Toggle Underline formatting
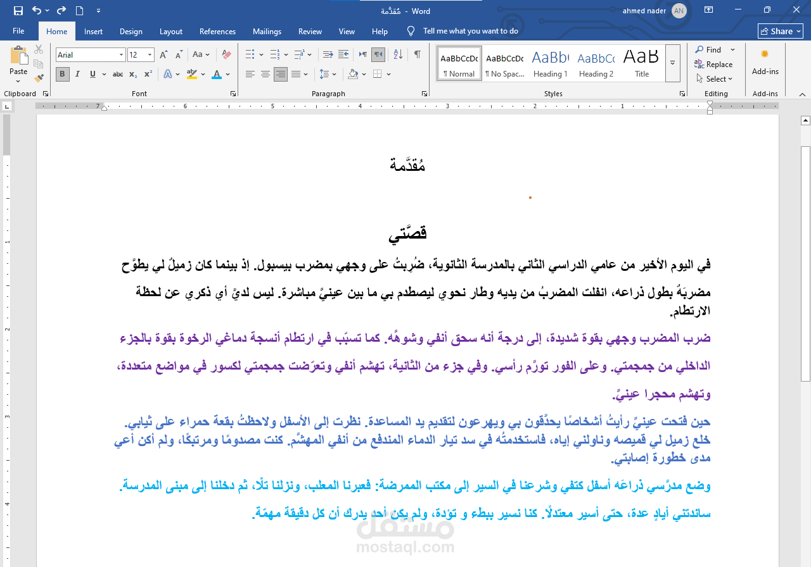 click(93, 74)
